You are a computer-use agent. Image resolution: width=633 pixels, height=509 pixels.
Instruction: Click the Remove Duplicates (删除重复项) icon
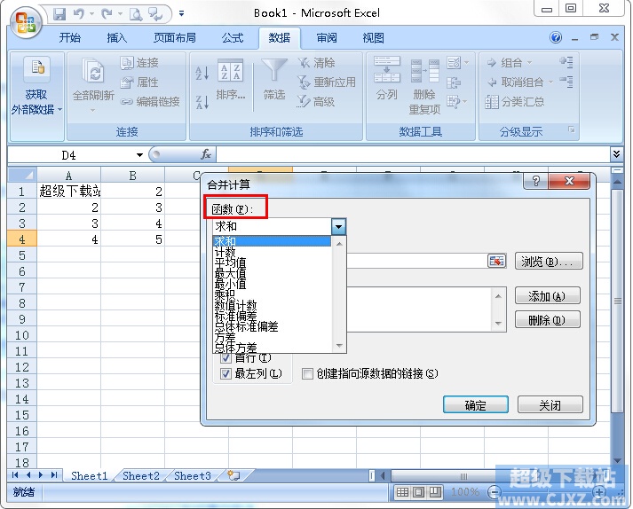[x=424, y=73]
